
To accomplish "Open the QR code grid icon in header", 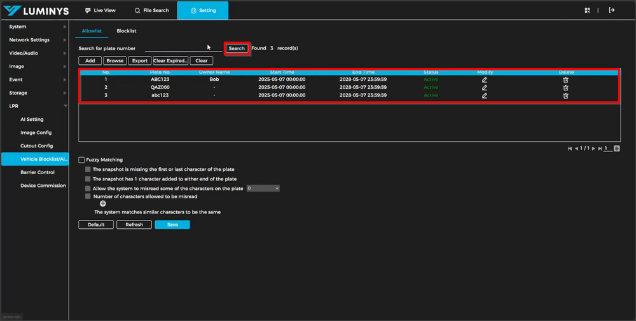I will (x=588, y=10).
